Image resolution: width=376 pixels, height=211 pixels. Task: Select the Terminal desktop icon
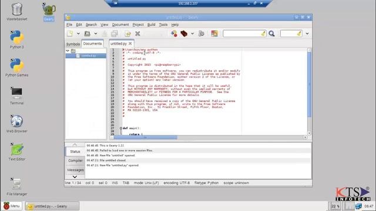click(17, 96)
